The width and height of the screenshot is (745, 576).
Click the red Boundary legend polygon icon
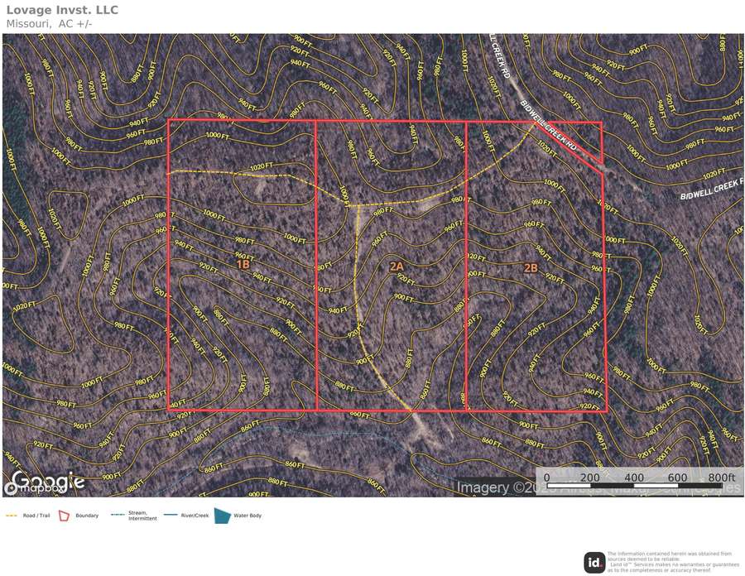point(64,516)
